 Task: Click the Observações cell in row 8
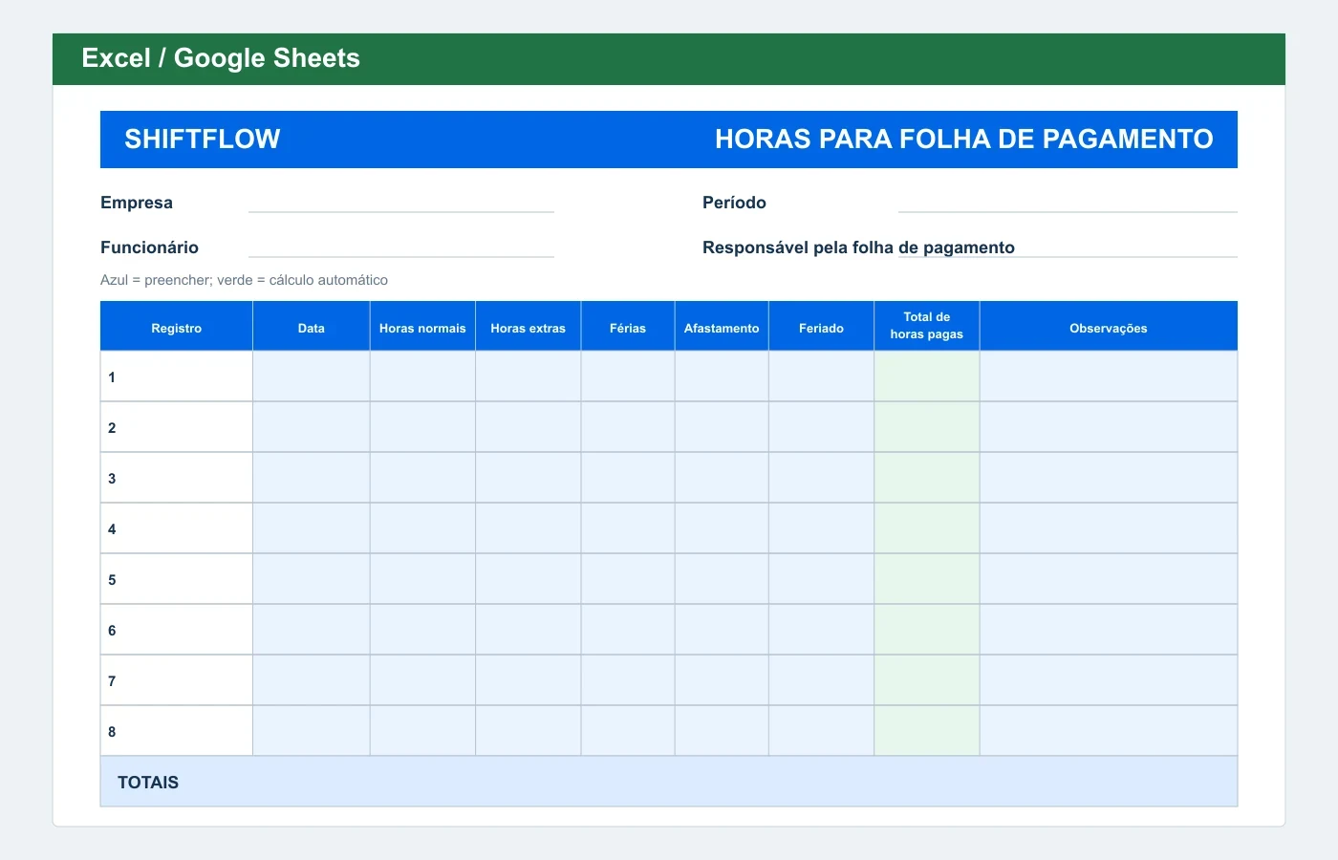tap(1109, 731)
